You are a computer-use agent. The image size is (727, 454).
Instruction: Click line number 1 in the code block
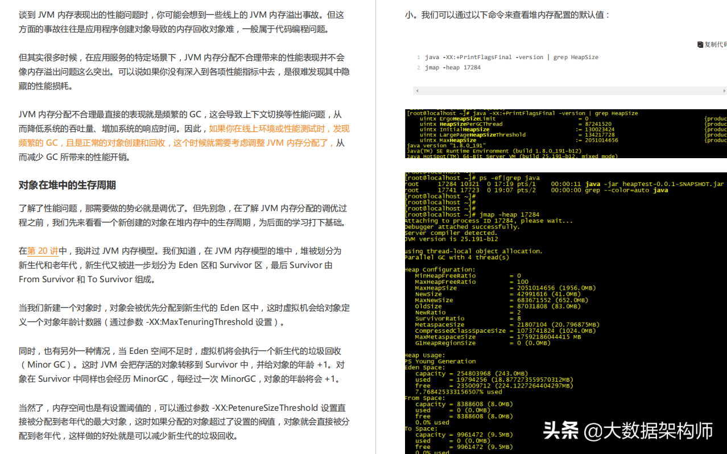[x=418, y=57]
